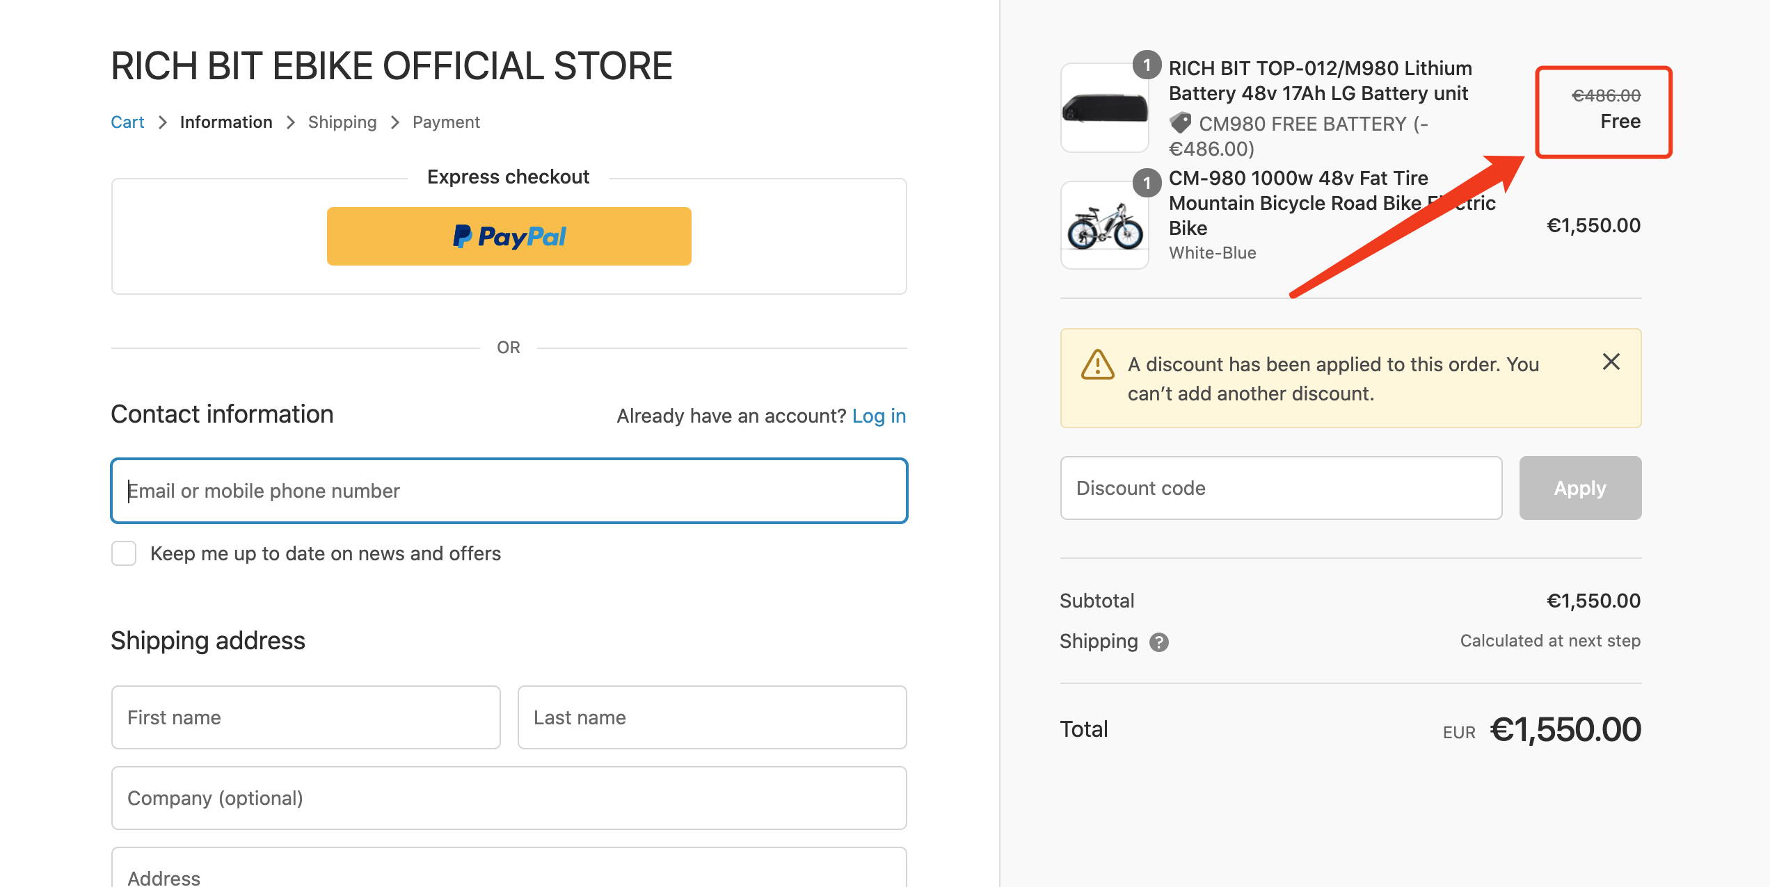Image resolution: width=1770 pixels, height=887 pixels.
Task: Click the warning triangle icon in discount notice
Action: pyautogui.click(x=1098, y=364)
